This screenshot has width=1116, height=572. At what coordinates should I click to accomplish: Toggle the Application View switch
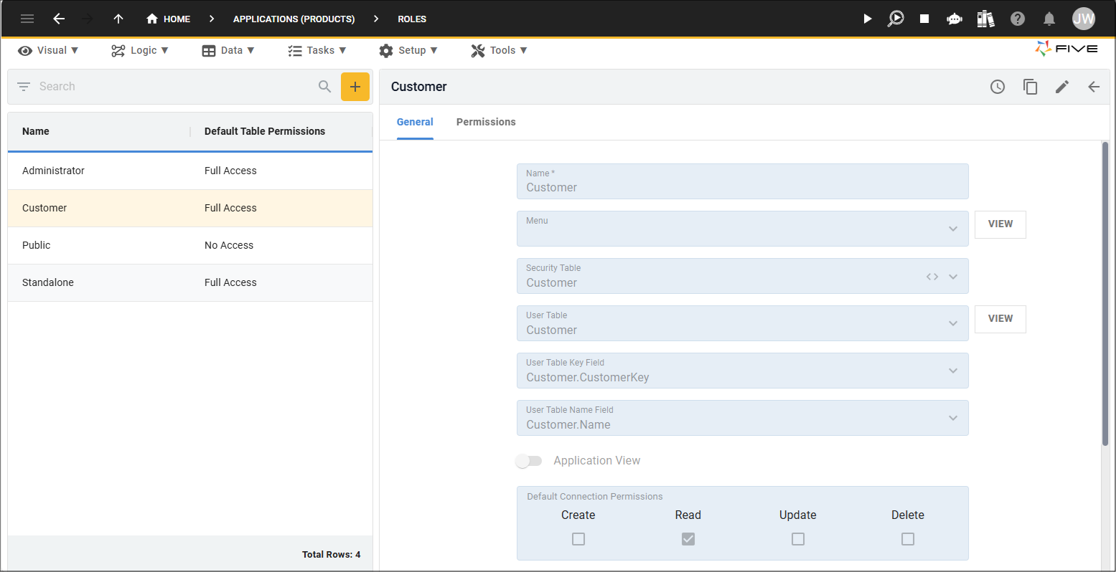coord(528,461)
